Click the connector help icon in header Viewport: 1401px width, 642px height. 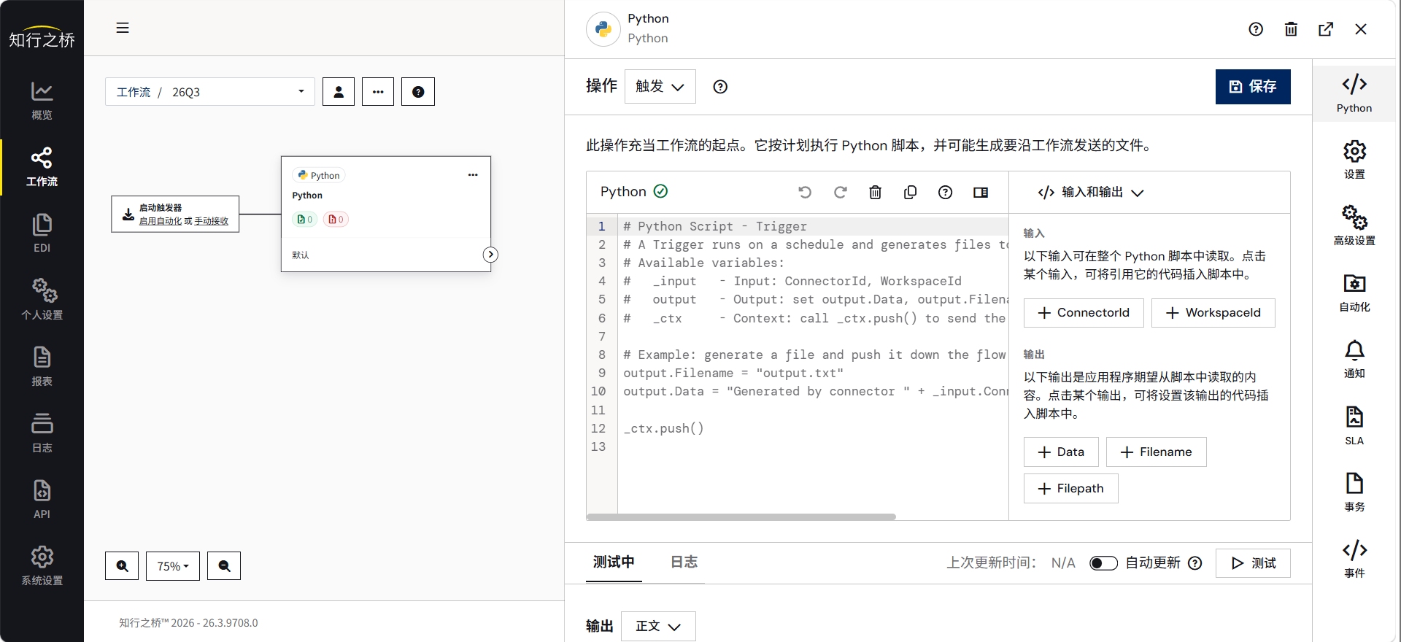(1256, 29)
